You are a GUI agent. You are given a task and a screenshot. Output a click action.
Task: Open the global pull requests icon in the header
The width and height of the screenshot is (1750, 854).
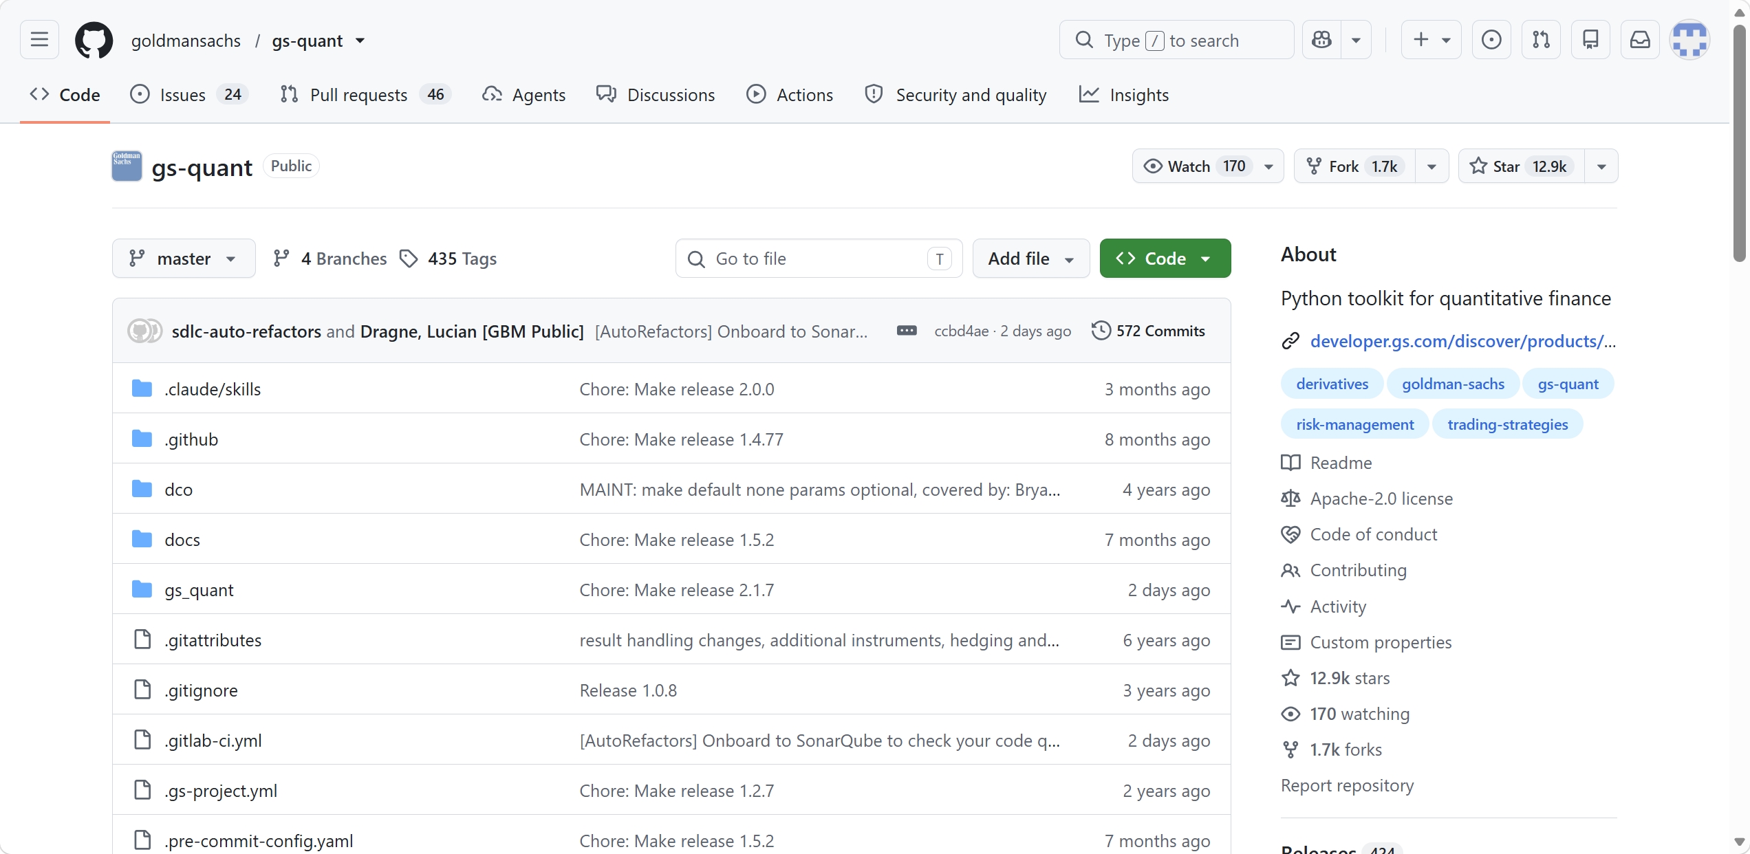click(1541, 40)
